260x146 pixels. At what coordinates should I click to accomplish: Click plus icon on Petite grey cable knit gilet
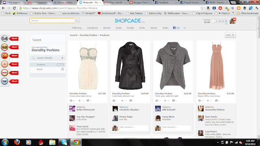coord(165,101)
